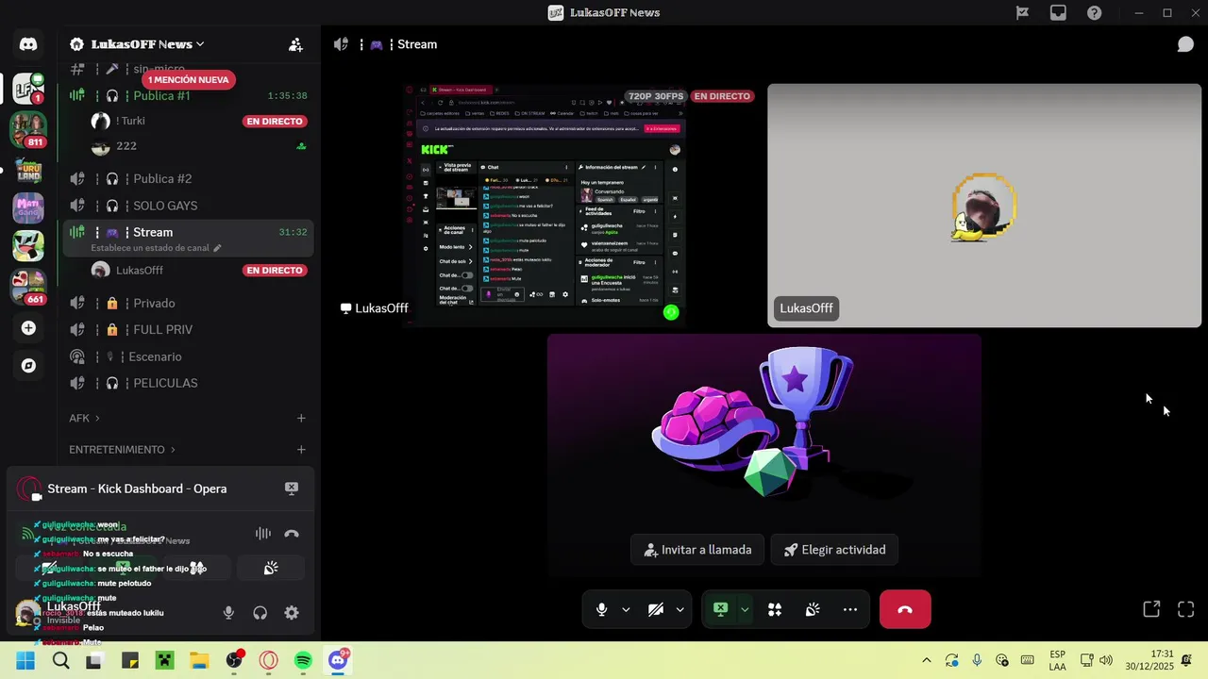The height and width of the screenshot is (679, 1208).
Task: Expand the AFK category
Action: point(84,418)
